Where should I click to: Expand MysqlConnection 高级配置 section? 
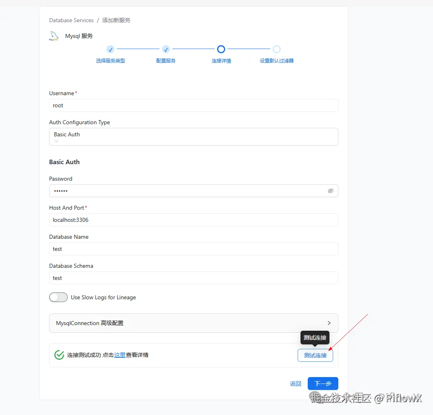[194, 323]
